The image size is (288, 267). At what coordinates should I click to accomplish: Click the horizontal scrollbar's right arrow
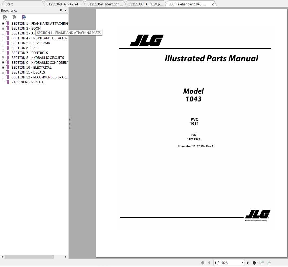point(66,257)
